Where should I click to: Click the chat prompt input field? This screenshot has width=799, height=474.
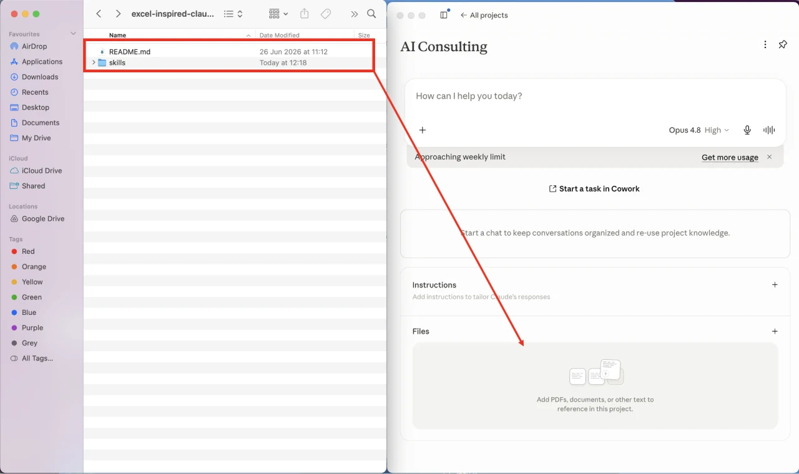595,96
